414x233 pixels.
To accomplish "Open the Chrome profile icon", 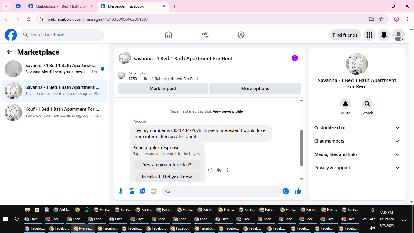I will [x=396, y=19].
